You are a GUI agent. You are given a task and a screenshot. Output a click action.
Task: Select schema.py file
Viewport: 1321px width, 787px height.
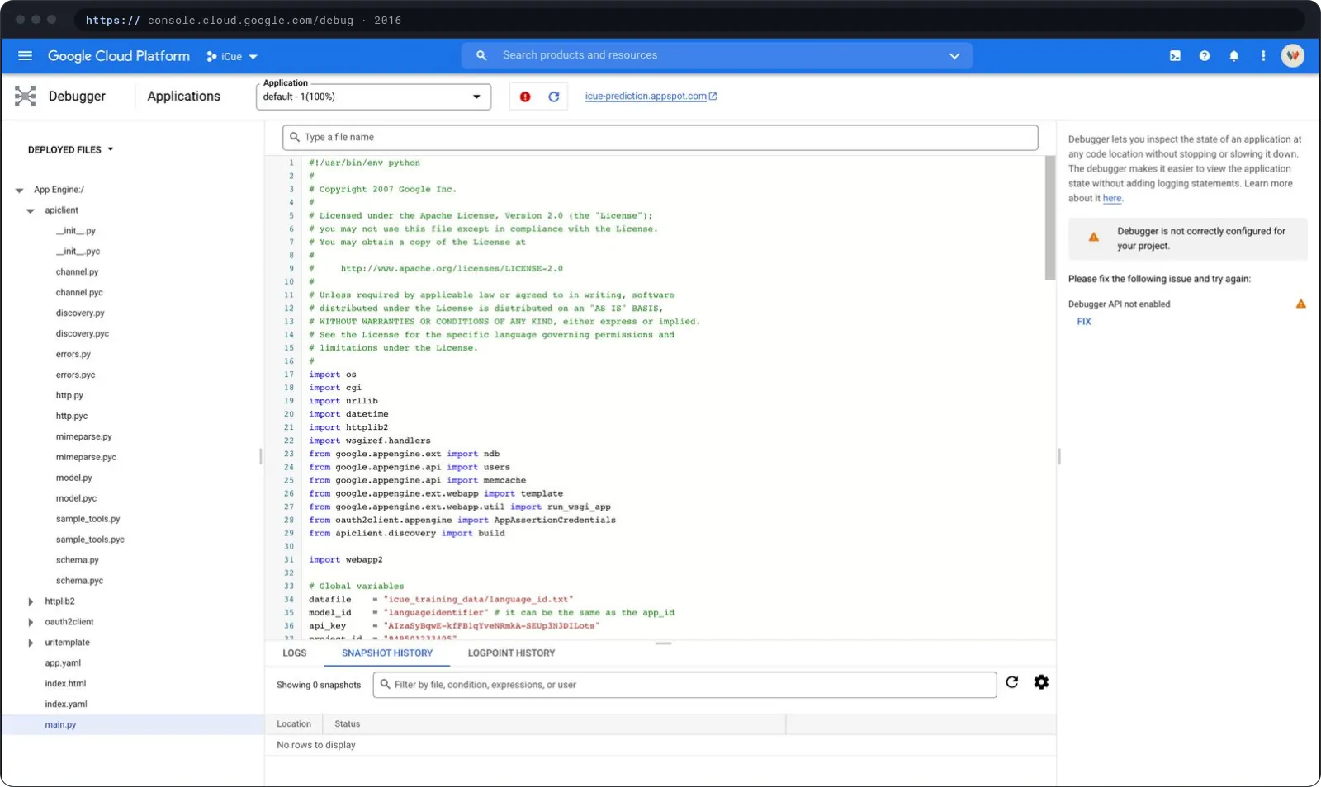click(77, 561)
